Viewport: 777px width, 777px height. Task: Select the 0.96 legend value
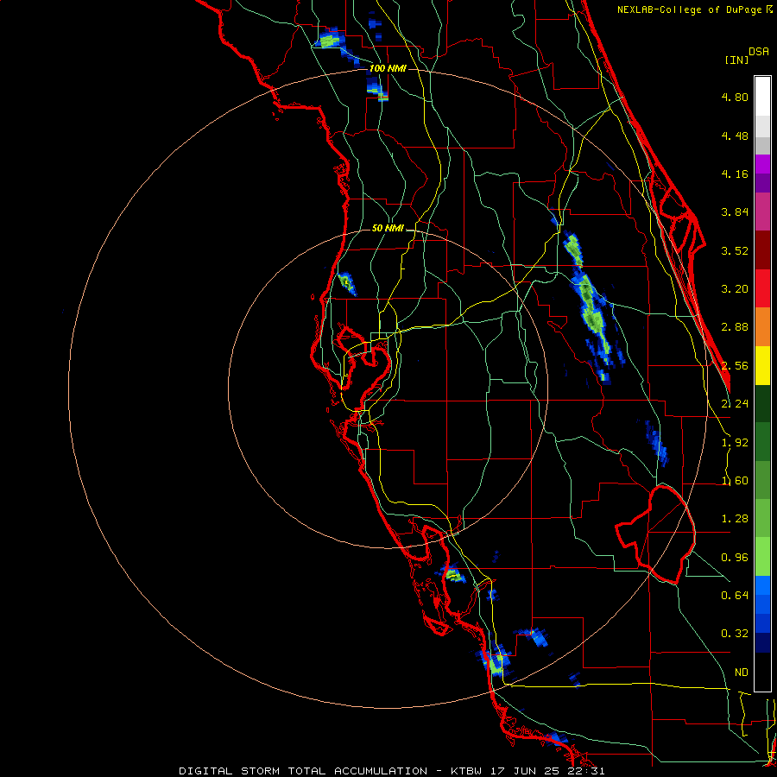coord(735,558)
